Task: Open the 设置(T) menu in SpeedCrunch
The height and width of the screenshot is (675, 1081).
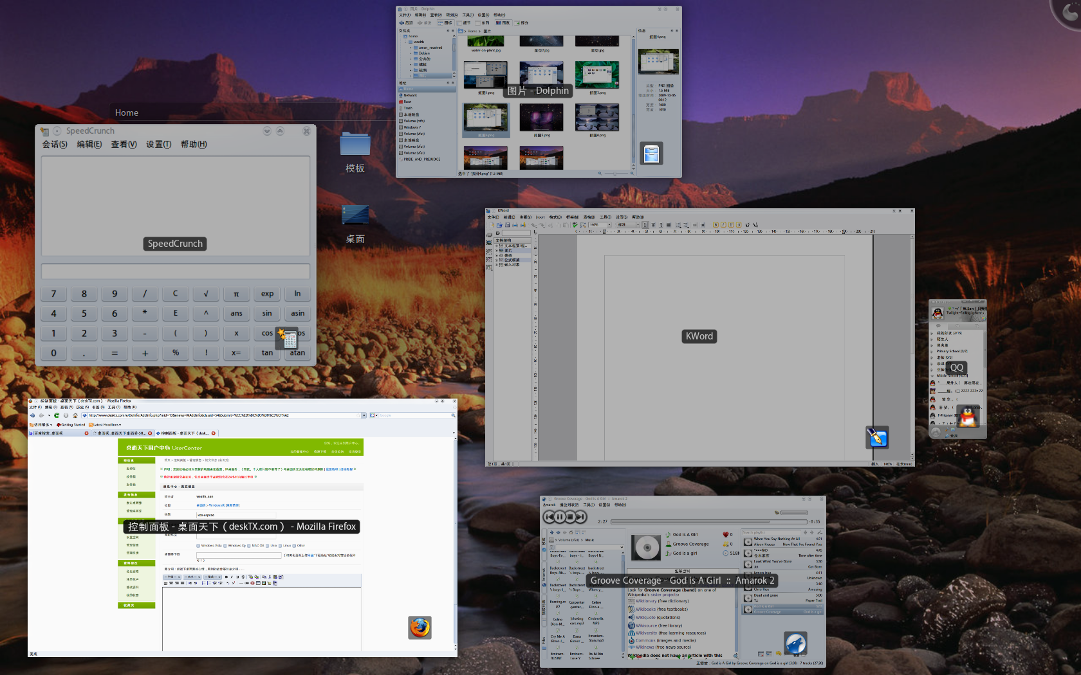Action: tap(158, 145)
